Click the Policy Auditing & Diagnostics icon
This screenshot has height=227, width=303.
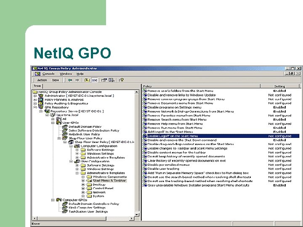click(41, 103)
